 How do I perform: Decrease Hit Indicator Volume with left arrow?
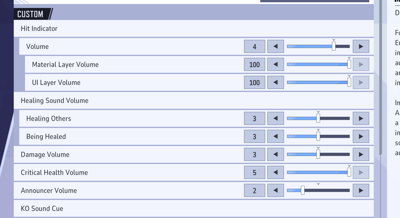275,46
